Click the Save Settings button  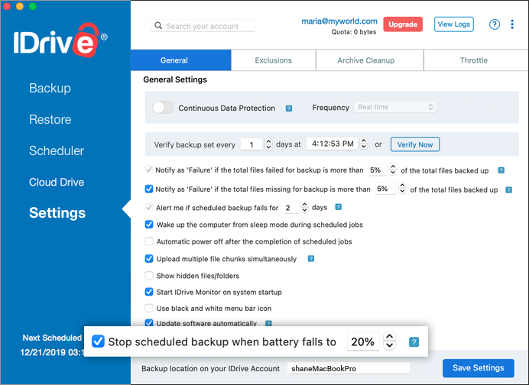(x=479, y=367)
